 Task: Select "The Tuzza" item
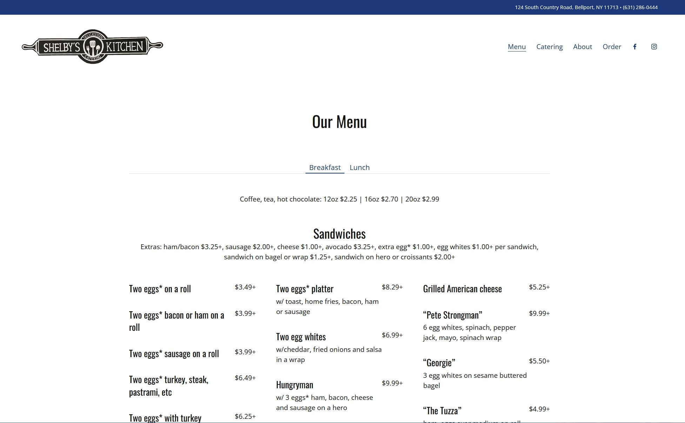pyautogui.click(x=442, y=411)
